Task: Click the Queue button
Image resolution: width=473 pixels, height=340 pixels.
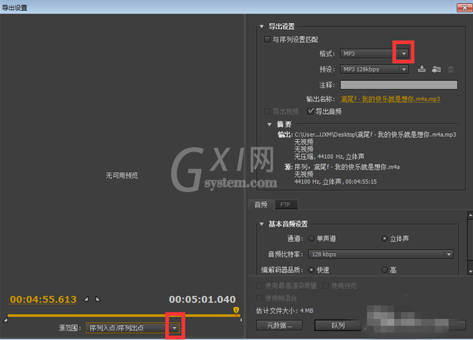Action: (338, 325)
